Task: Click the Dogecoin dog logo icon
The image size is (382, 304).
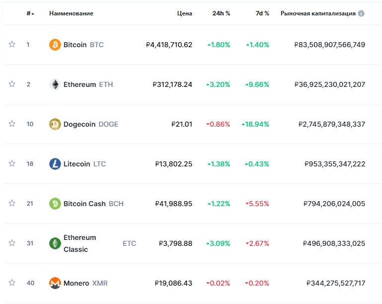Action: pyautogui.click(x=55, y=124)
